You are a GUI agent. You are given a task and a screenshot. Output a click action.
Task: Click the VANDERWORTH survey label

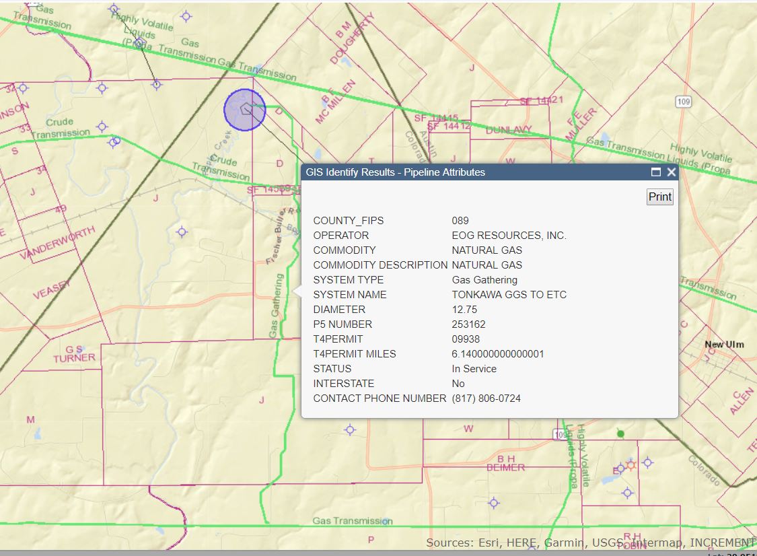pos(57,244)
